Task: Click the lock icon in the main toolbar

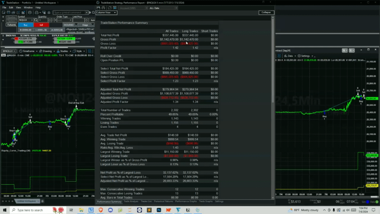Action: tap(37, 12)
